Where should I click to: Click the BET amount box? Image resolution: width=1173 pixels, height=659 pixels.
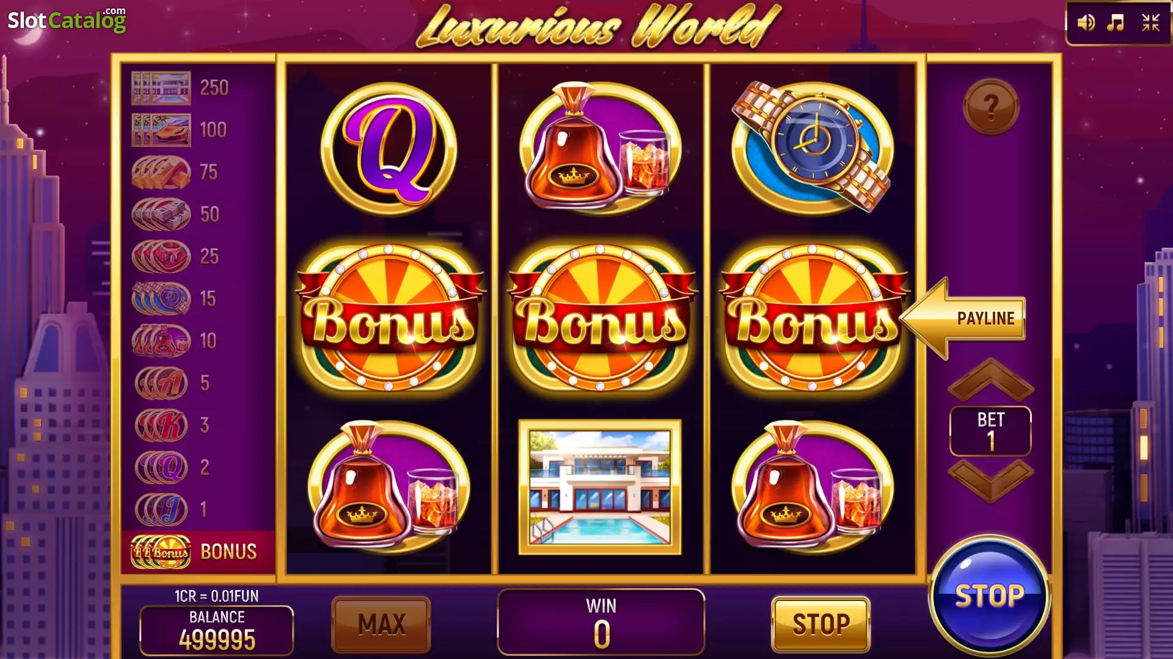click(990, 431)
